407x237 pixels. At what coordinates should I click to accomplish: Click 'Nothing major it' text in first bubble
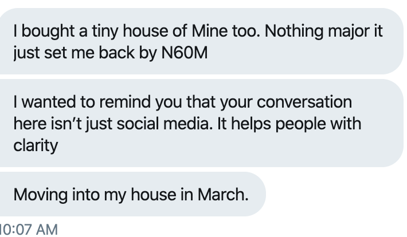point(324,31)
